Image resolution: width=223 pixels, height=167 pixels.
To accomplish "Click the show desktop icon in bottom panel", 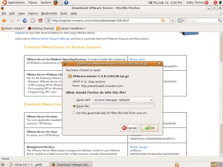I will (x=3, y=164).
